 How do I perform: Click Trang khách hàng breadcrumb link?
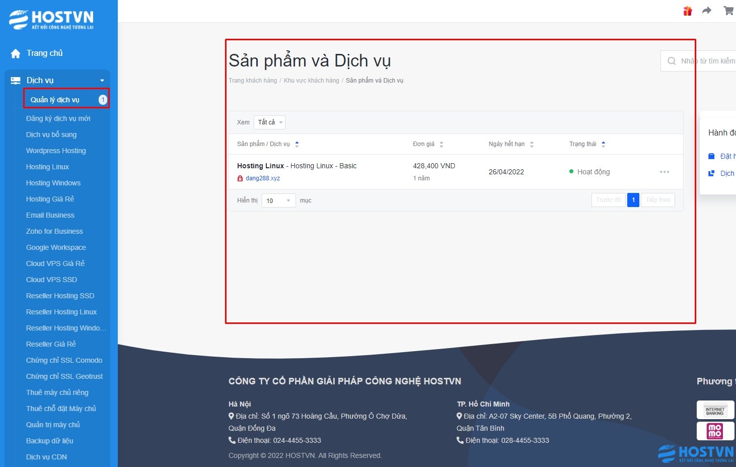pyautogui.click(x=253, y=81)
